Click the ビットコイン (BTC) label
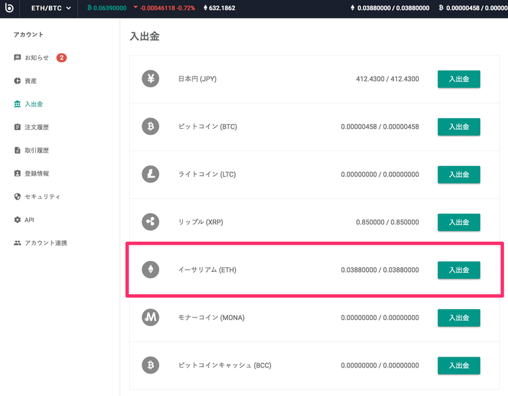This screenshot has width=508, height=396. pos(208,127)
